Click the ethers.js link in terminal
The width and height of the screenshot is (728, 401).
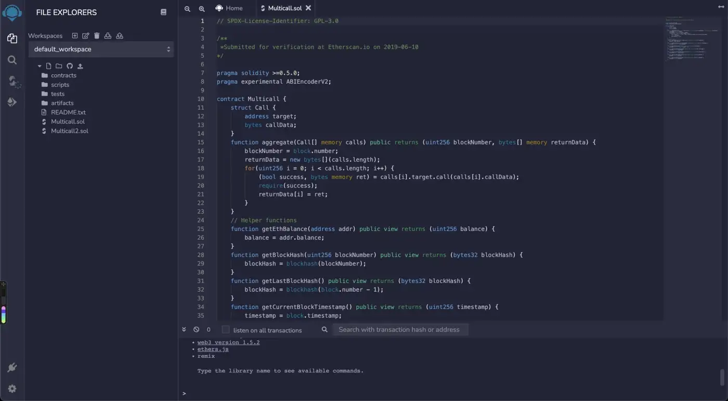213,350
